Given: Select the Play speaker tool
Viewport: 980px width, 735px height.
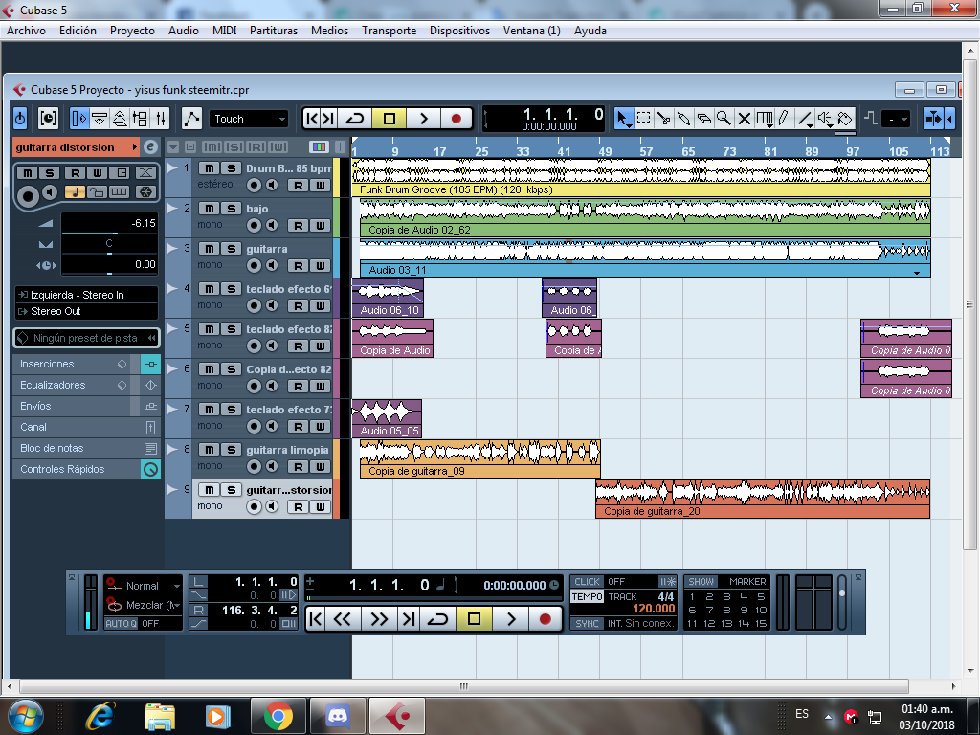Looking at the screenshot, I should 825,118.
